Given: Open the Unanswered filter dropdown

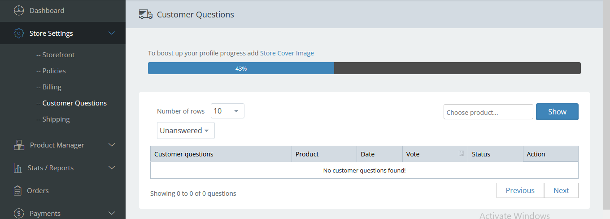Looking at the screenshot, I should (x=186, y=131).
